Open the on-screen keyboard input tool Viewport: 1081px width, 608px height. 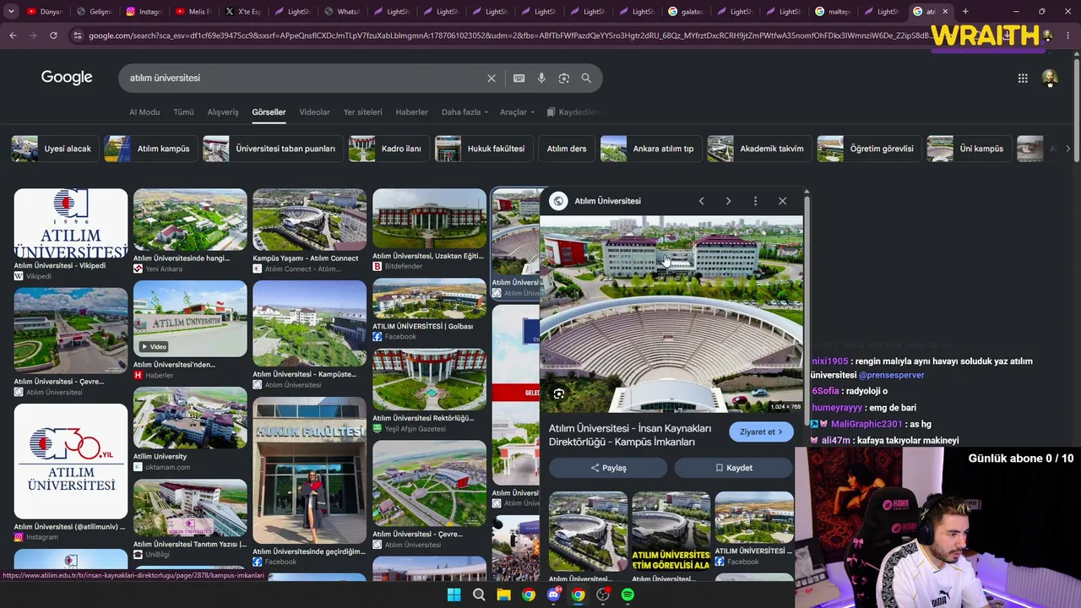[x=519, y=78]
